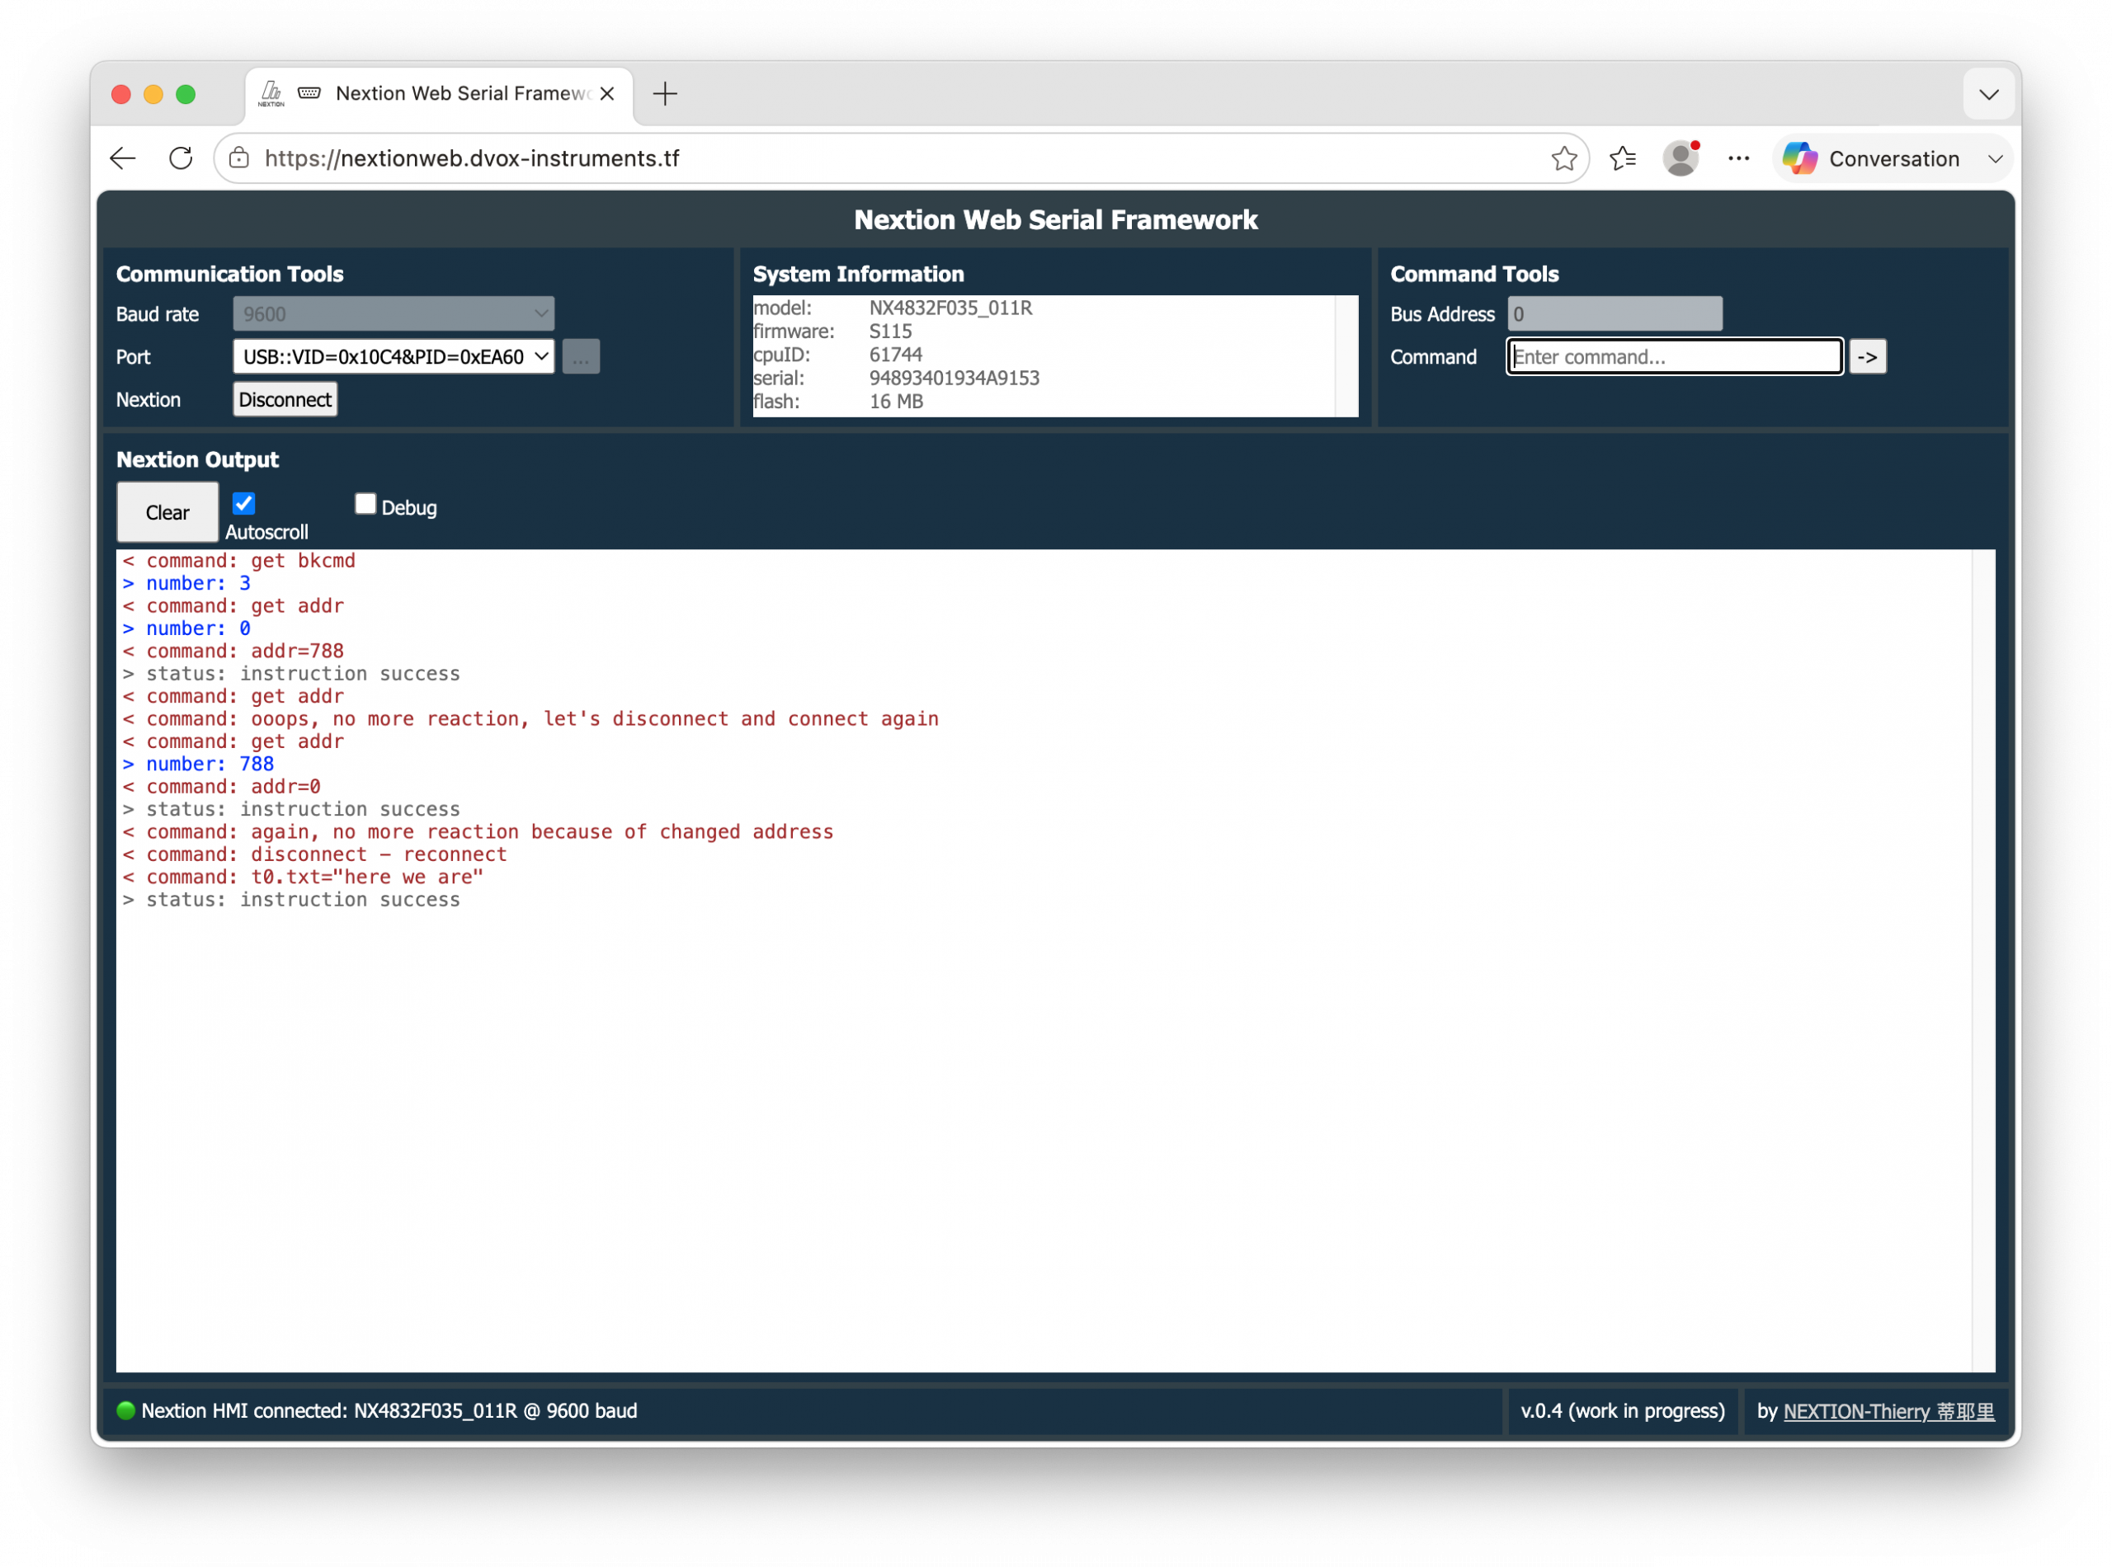
Task: Click the cpuID value 61744
Action: (x=894, y=355)
